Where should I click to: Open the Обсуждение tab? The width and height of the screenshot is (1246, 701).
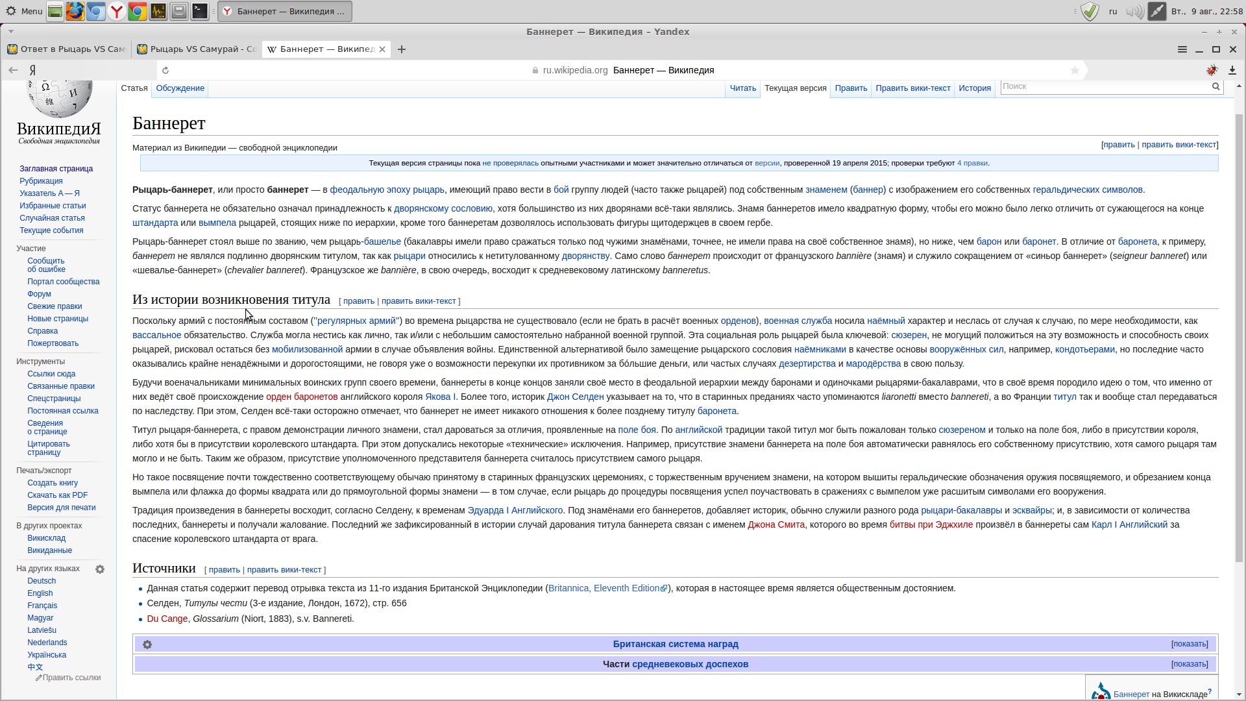(x=180, y=88)
